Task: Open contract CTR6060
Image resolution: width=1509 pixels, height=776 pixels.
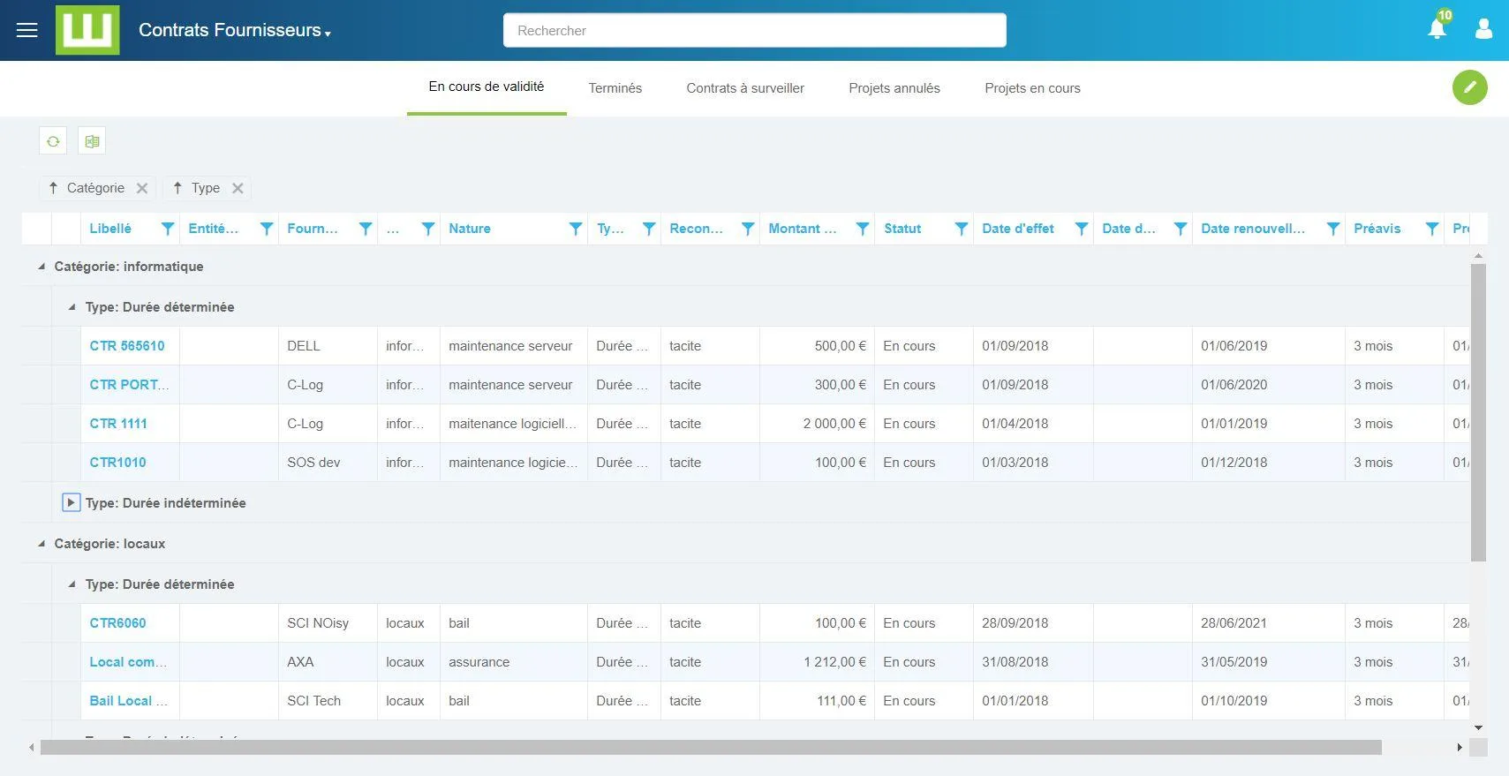Action: (x=117, y=623)
